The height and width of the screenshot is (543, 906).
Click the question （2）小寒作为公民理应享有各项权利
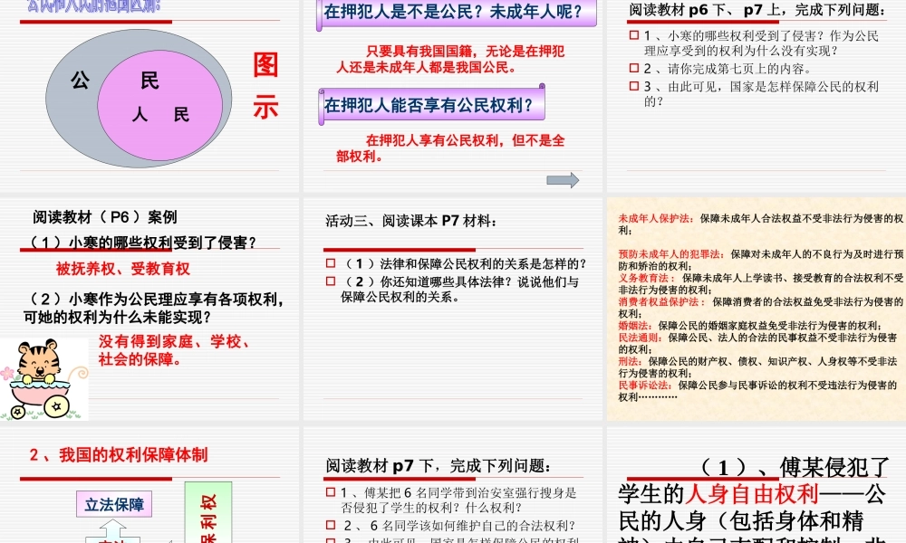[x=154, y=308]
